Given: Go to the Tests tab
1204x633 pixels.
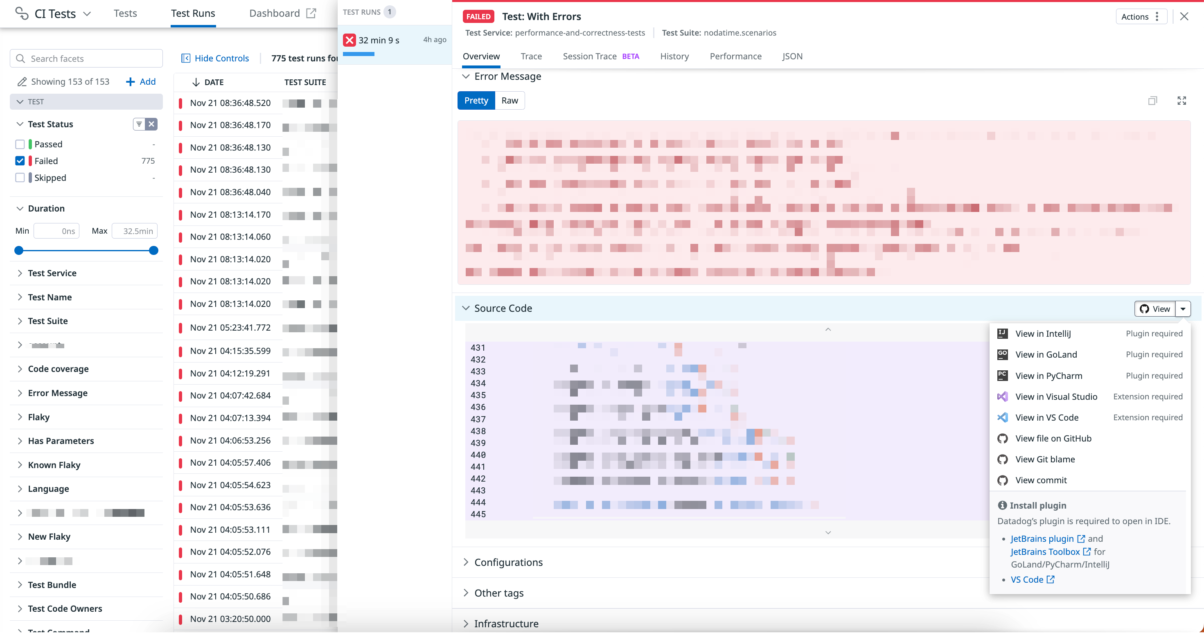Looking at the screenshot, I should (x=125, y=13).
